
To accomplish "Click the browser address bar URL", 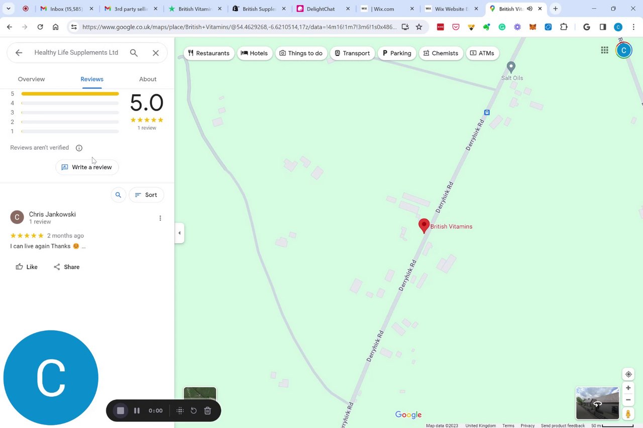I will pyautogui.click(x=239, y=27).
